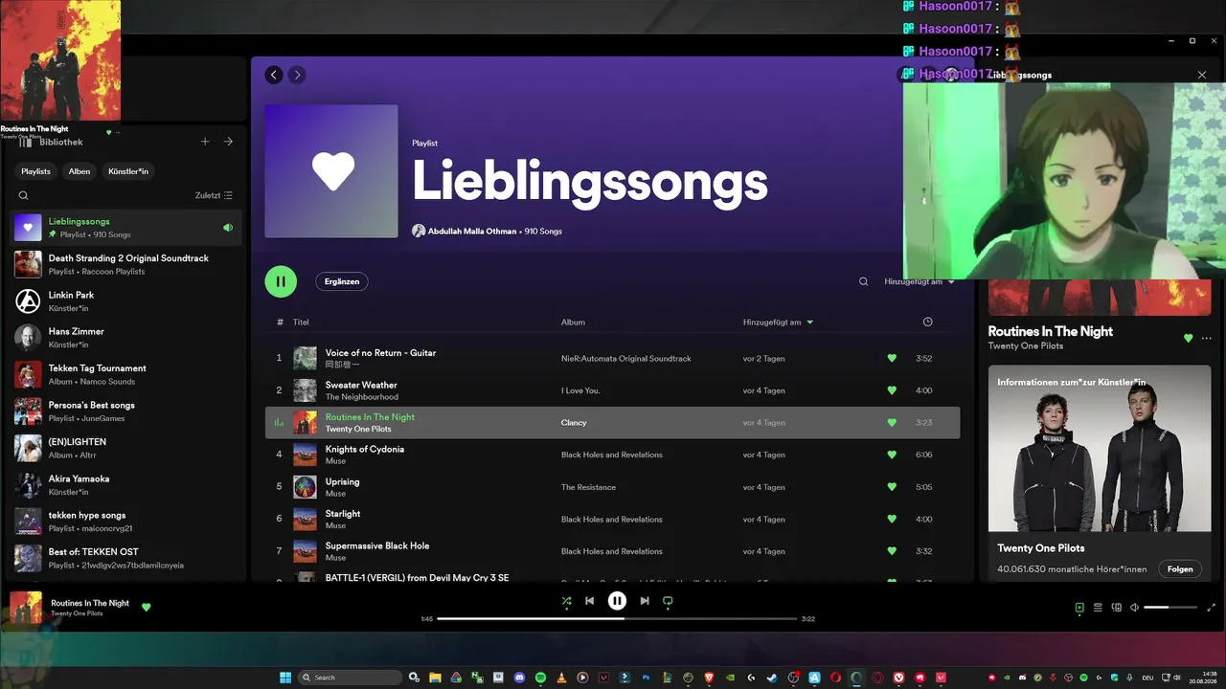Expand the Bibliothek panel with the arrow icon

click(x=228, y=142)
